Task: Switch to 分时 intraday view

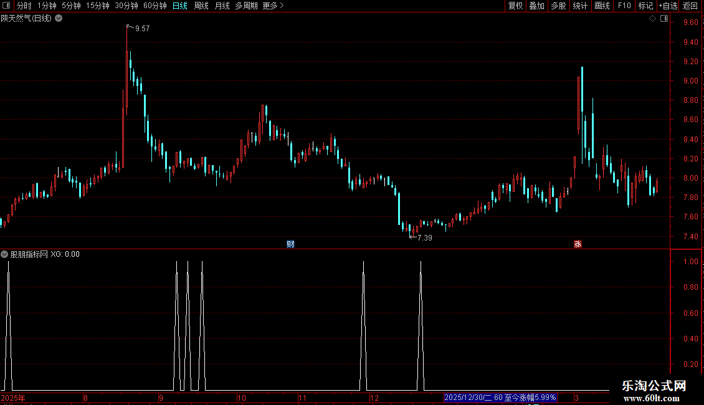Action: 24,6
